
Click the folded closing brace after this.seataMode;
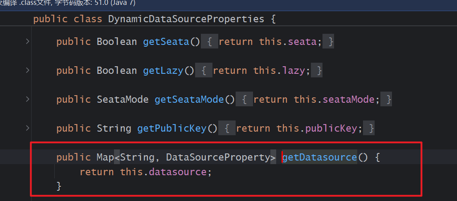point(386,100)
